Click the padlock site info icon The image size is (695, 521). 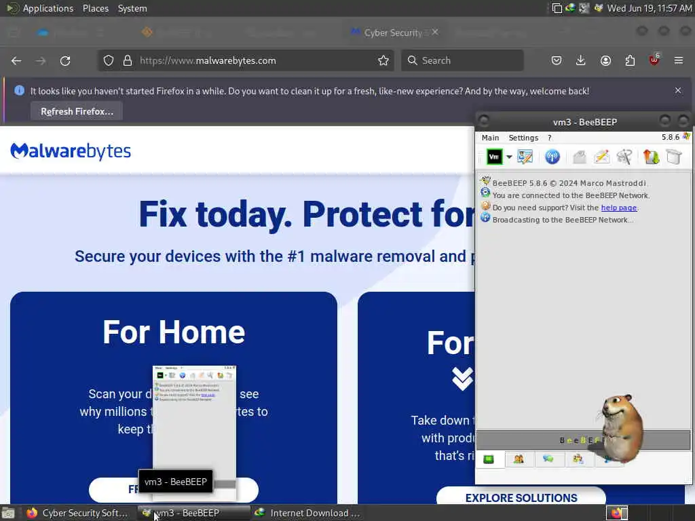(x=128, y=60)
